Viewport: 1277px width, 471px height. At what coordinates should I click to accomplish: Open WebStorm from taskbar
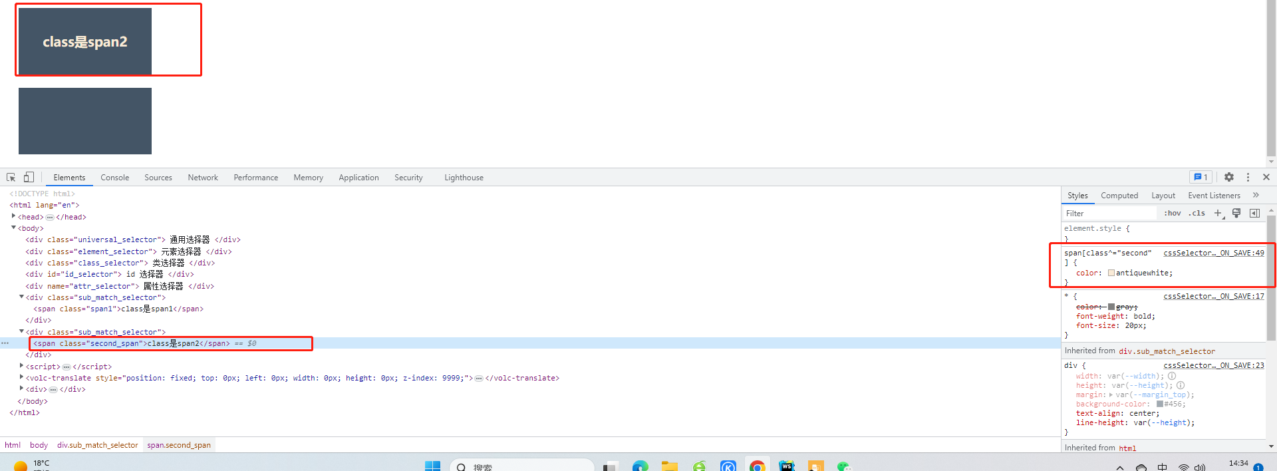[787, 466]
